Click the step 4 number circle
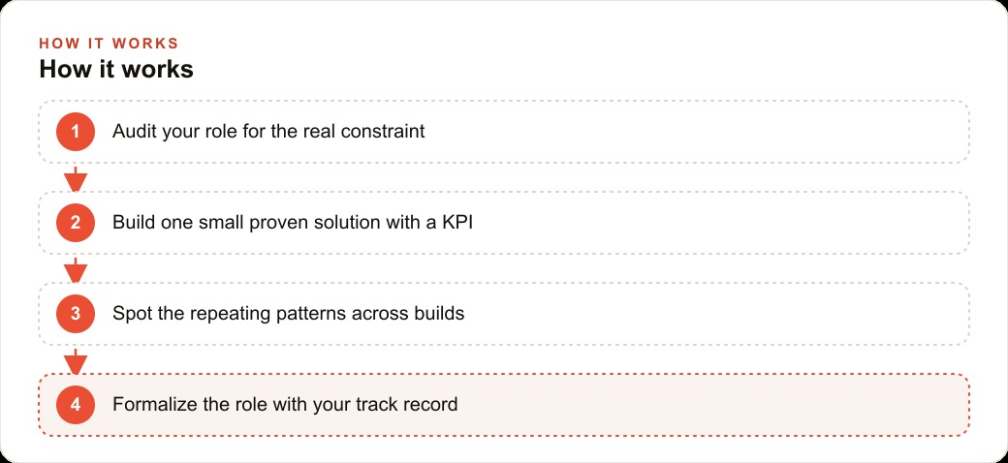This screenshot has height=463, width=1008. tap(76, 405)
